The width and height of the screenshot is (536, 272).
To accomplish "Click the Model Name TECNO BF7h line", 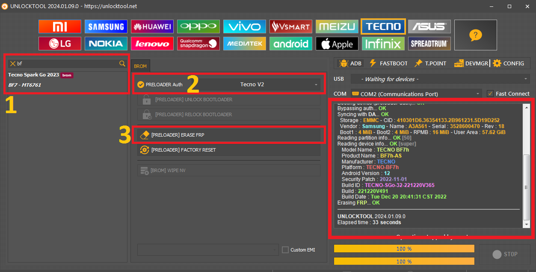I will (375, 150).
